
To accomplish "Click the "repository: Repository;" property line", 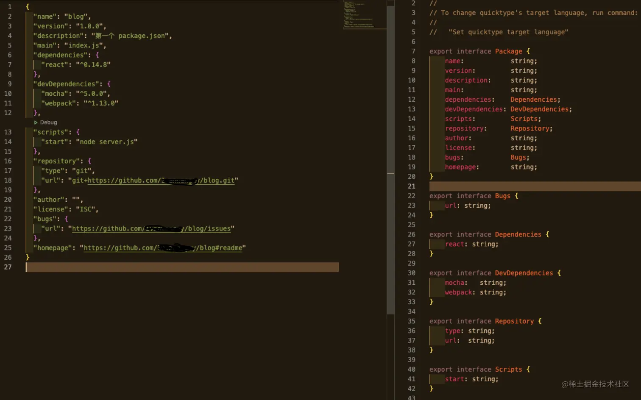I will pos(499,128).
